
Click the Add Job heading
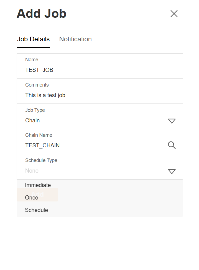click(42, 14)
